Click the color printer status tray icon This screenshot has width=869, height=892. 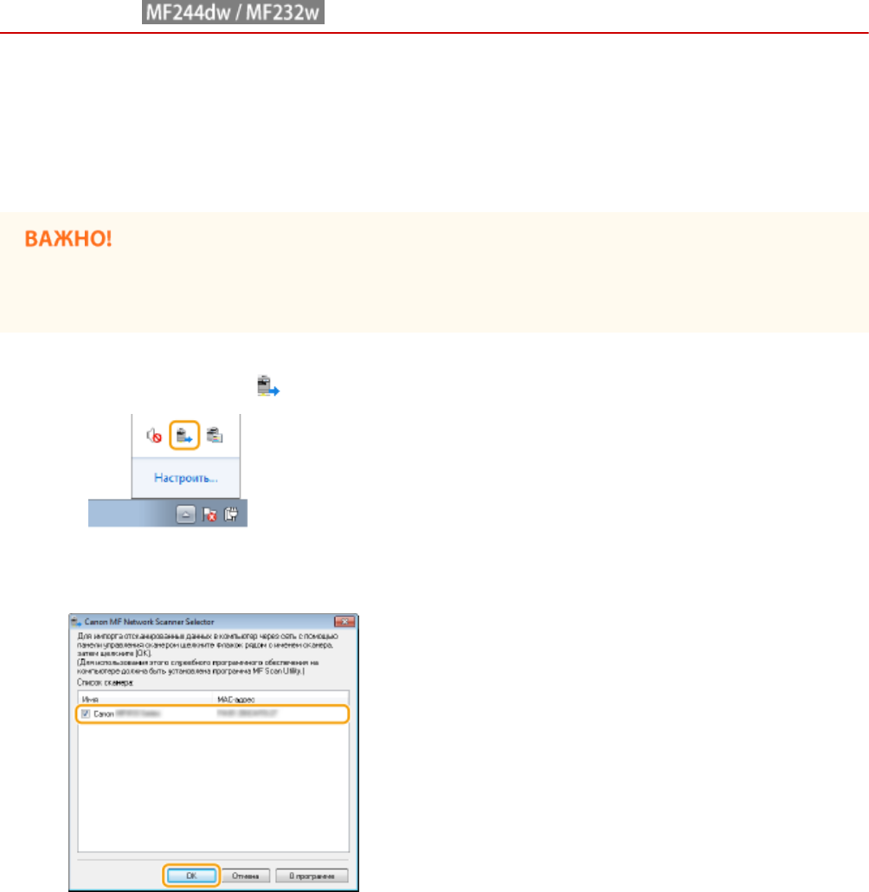[215, 436]
